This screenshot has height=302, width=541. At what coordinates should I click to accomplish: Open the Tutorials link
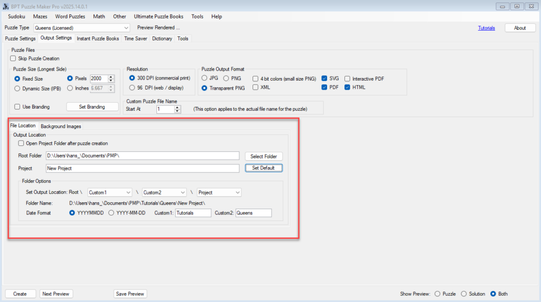486,28
